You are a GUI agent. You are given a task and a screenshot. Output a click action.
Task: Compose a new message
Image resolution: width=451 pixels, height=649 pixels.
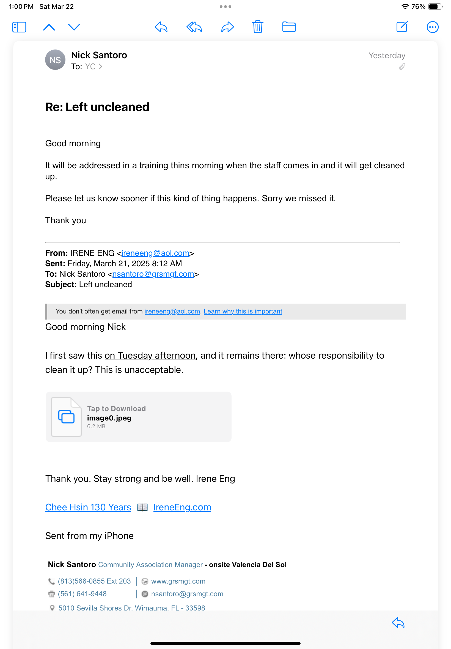[402, 27]
